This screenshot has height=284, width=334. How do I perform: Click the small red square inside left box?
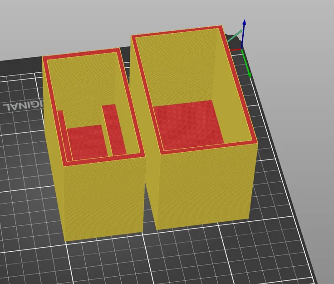point(87,142)
